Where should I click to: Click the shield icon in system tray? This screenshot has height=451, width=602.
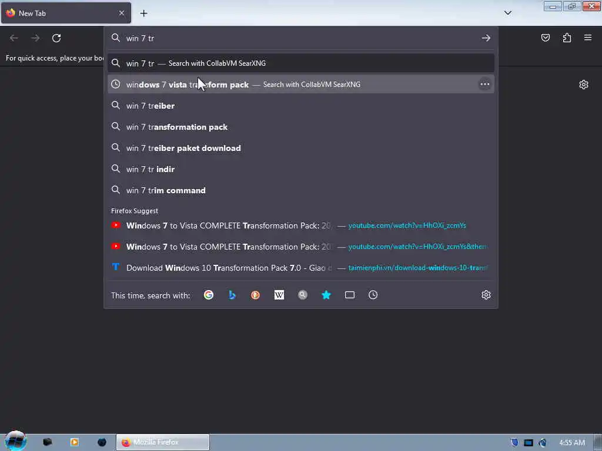coord(514,443)
